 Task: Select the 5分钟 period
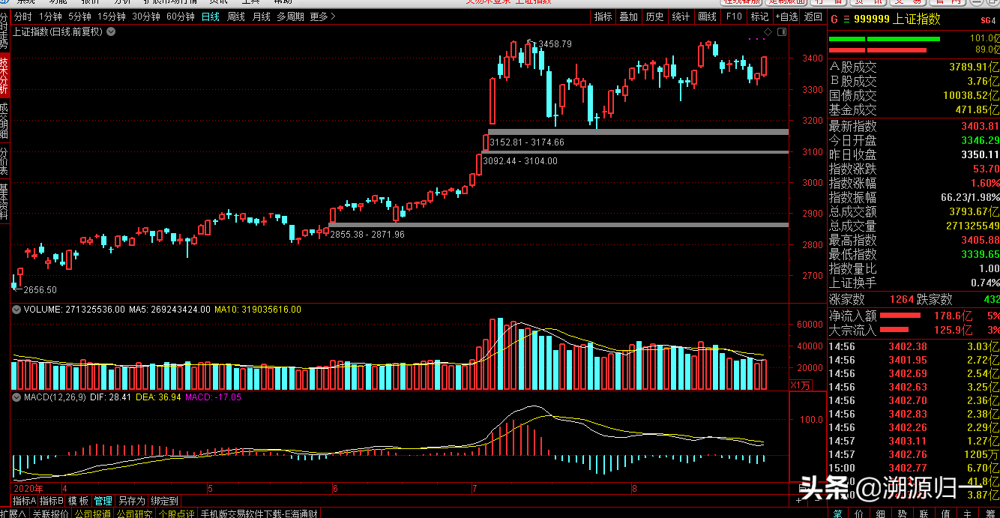[x=79, y=16]
